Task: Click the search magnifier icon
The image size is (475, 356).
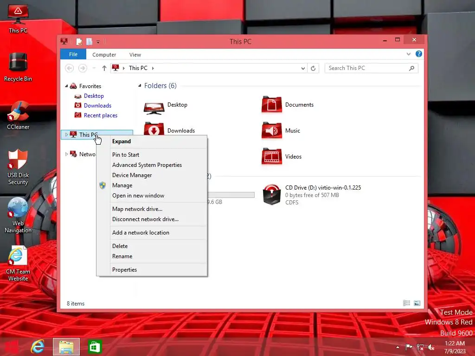Action: click(x=411, y=68)
